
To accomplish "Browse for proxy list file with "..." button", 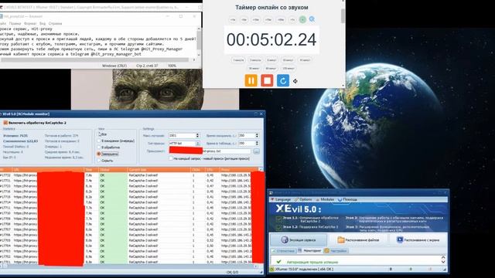I will (x=256, y=151).
